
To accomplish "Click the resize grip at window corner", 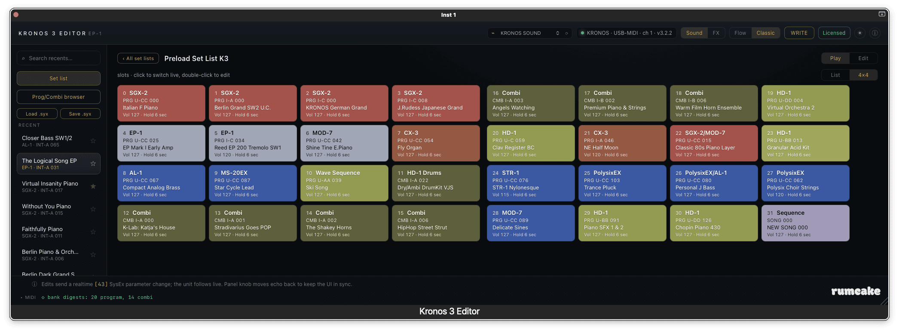I will click(884, 302).
